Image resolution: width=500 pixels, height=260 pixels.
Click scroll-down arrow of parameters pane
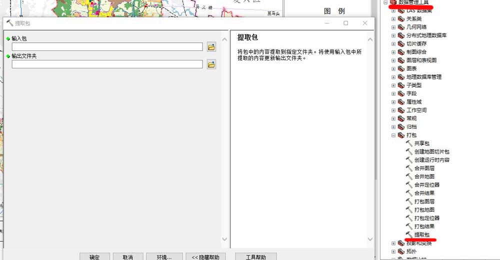pyautogui.click(x=224, y=239)
